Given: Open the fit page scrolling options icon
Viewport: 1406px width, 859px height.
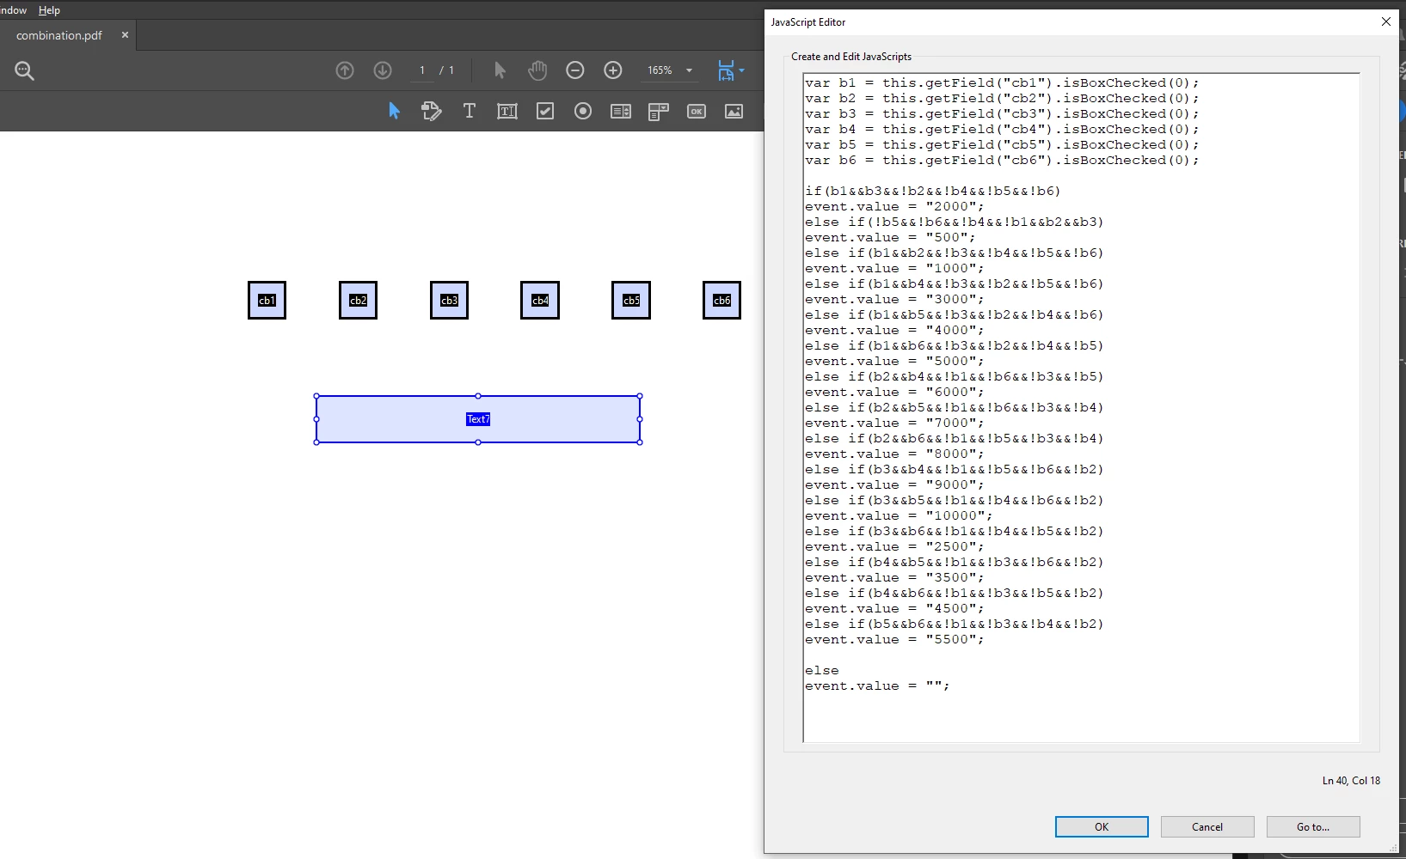Looking at the screenshot, I should (x=726, y=70).
